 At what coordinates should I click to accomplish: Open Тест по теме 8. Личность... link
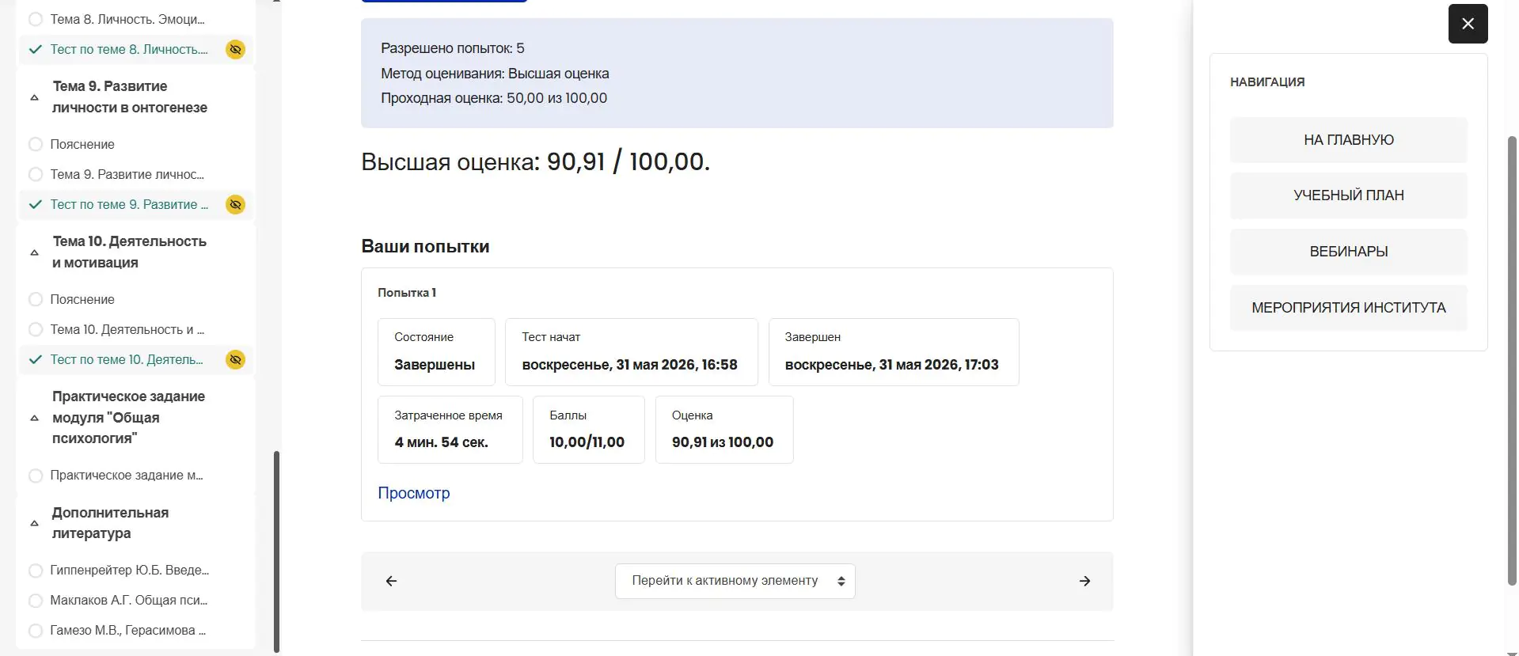click(x=129, y=49)
